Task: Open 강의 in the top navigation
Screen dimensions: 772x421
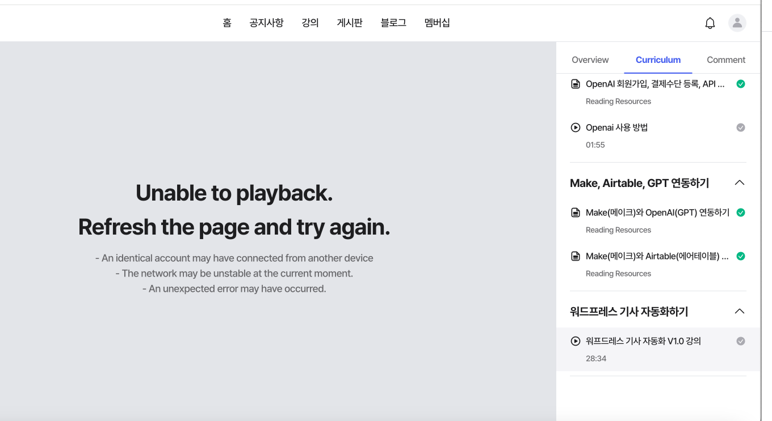Action: click(311, 23)
